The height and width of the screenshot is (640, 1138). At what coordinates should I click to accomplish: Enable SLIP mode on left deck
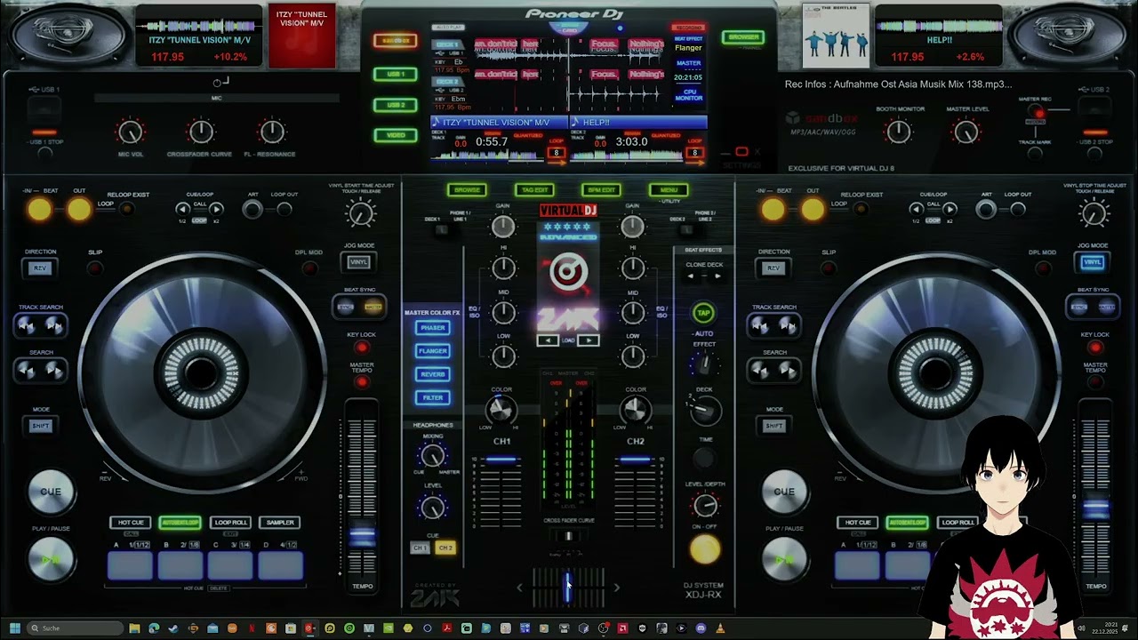point(95,268)
